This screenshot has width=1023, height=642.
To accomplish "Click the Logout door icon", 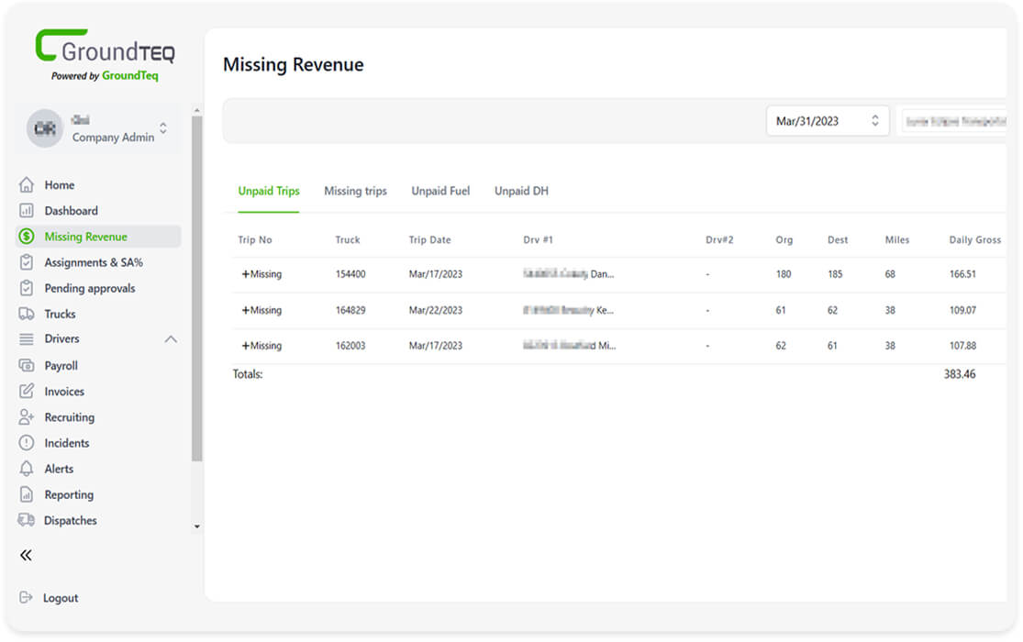I will (x=26, y=598).
